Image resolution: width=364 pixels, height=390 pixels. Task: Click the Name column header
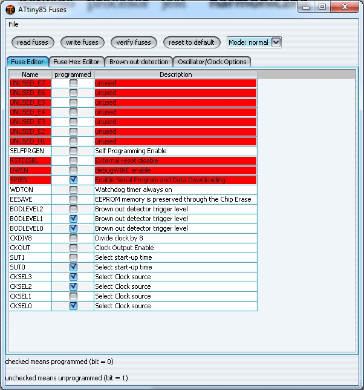(x=30, y=74)
